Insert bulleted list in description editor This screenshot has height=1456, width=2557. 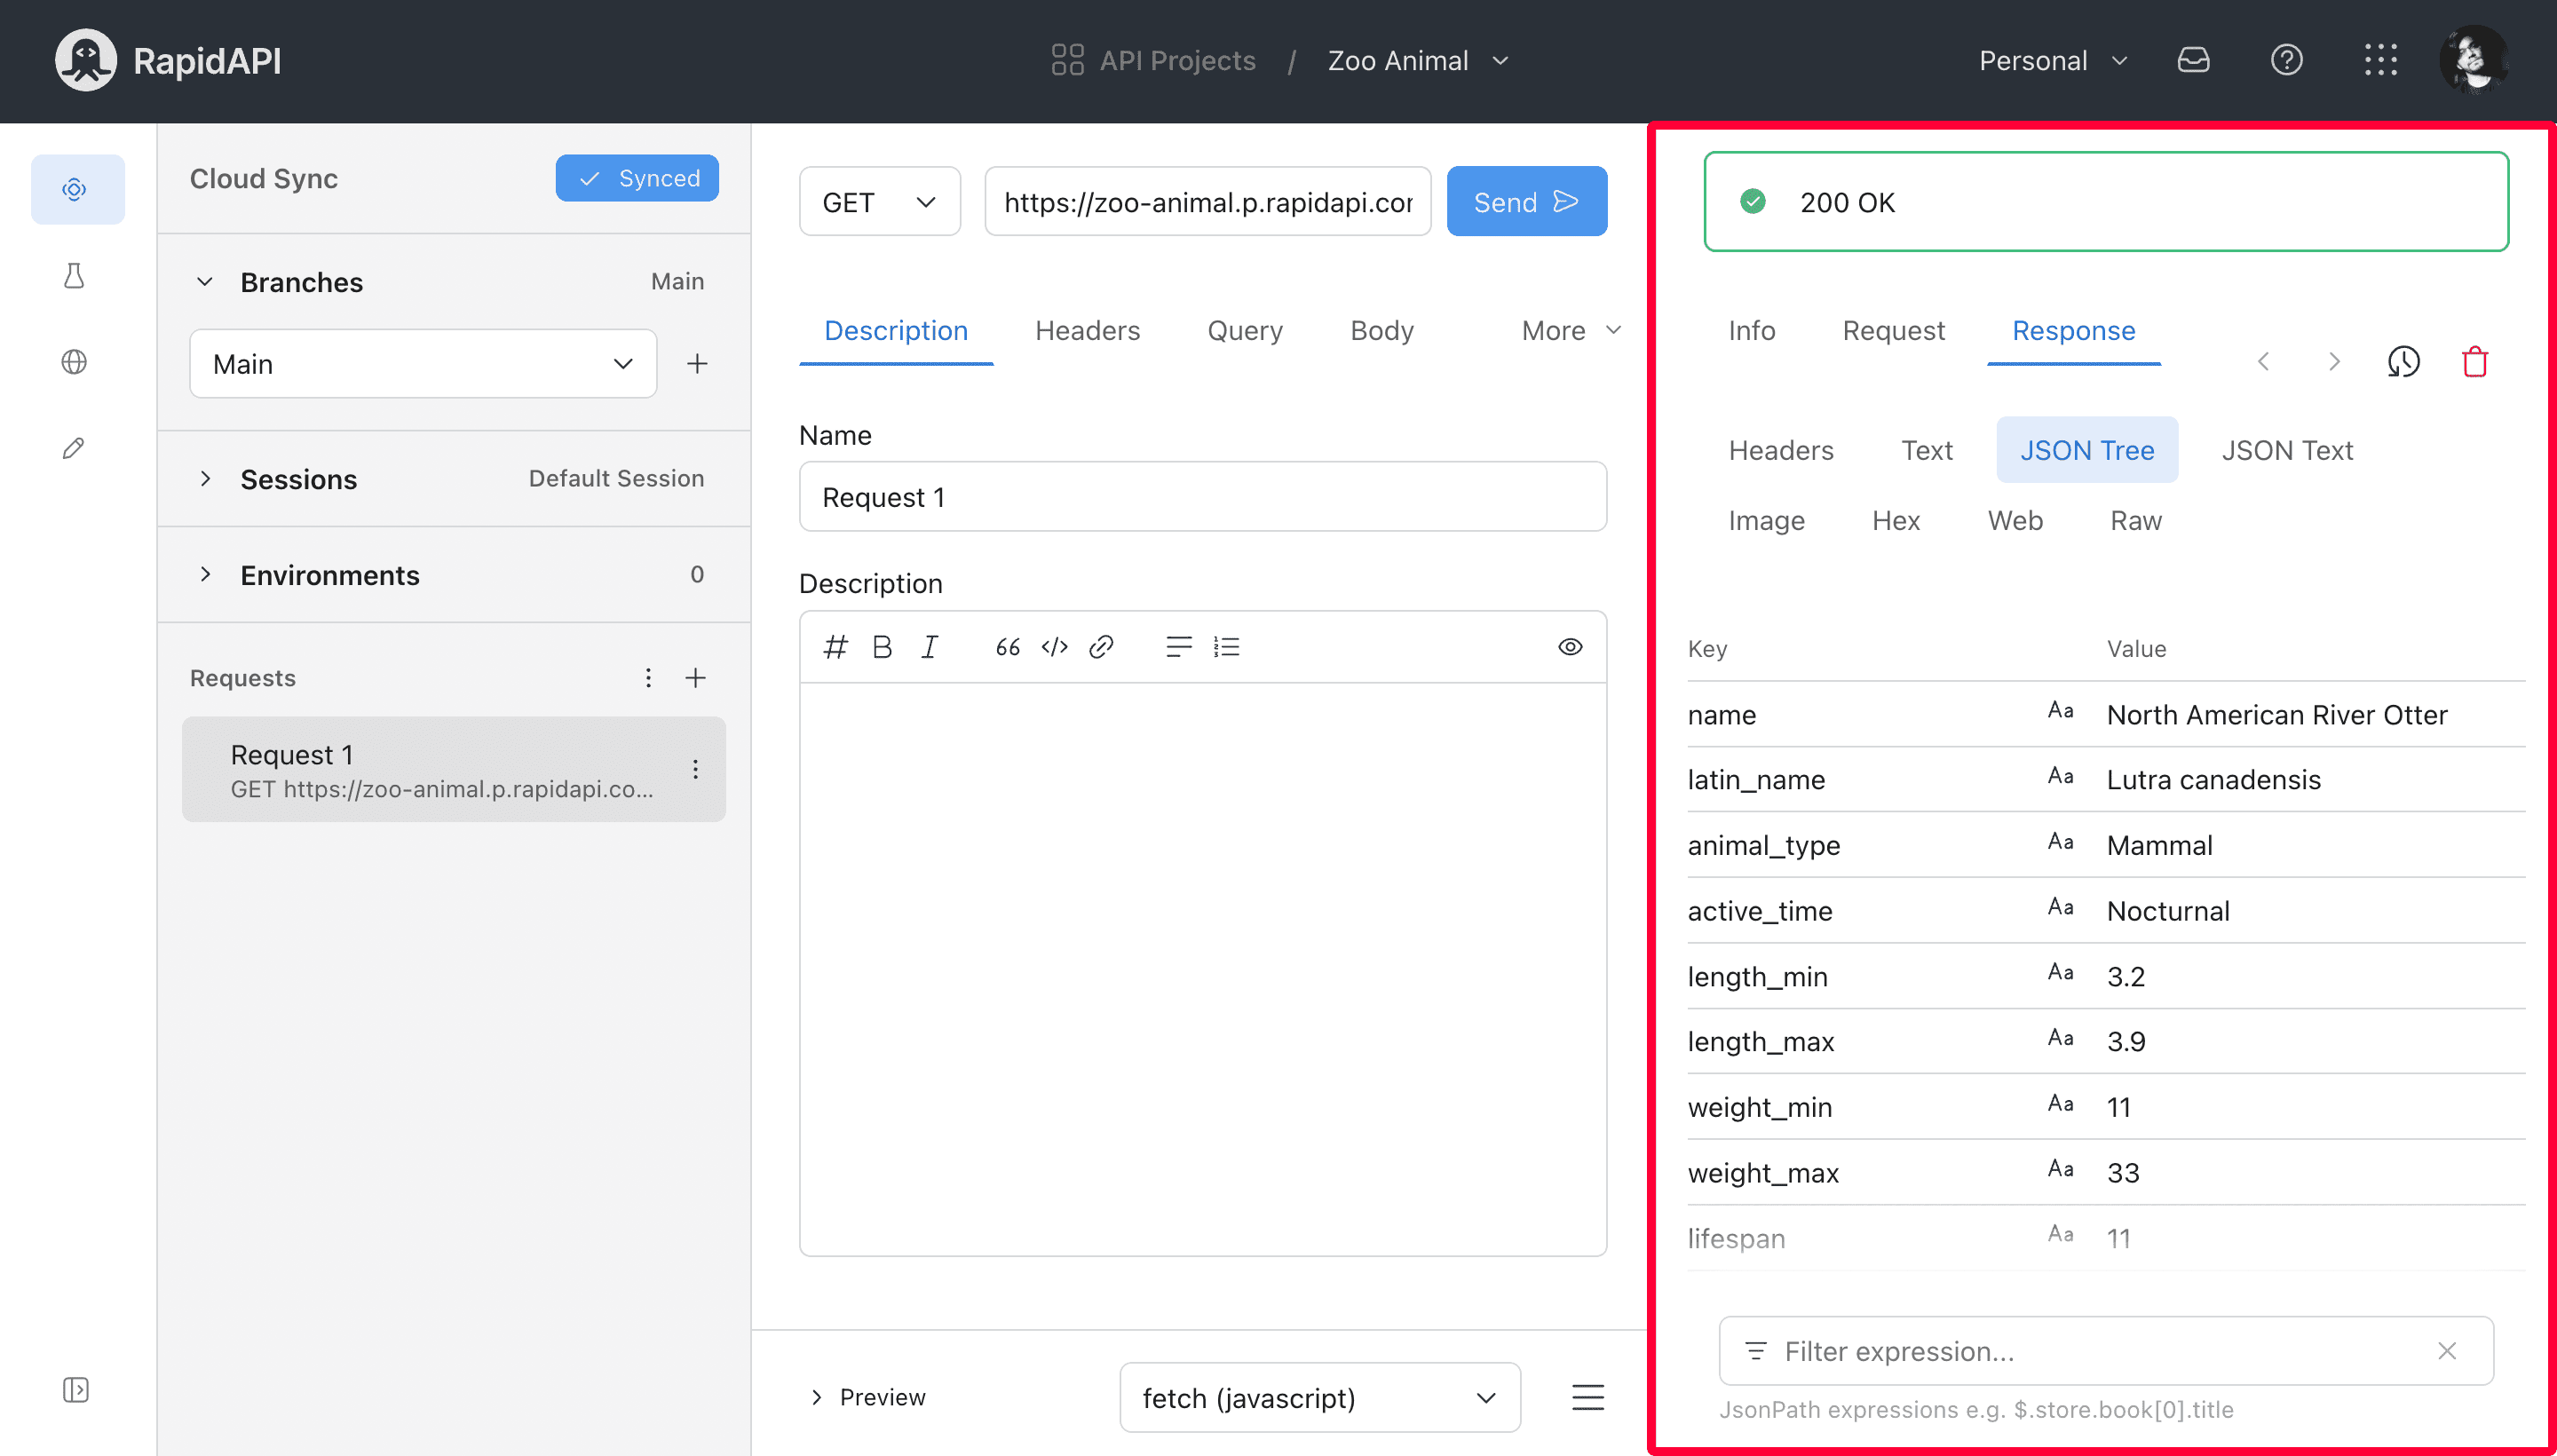pos(1179,647)
